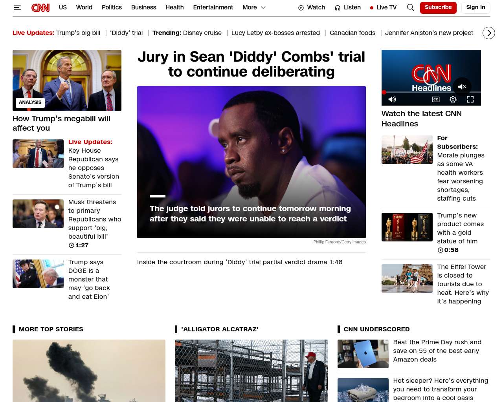Click the key House Republican thumbnail
The image size is (503, 402).
tap(38, 153)
